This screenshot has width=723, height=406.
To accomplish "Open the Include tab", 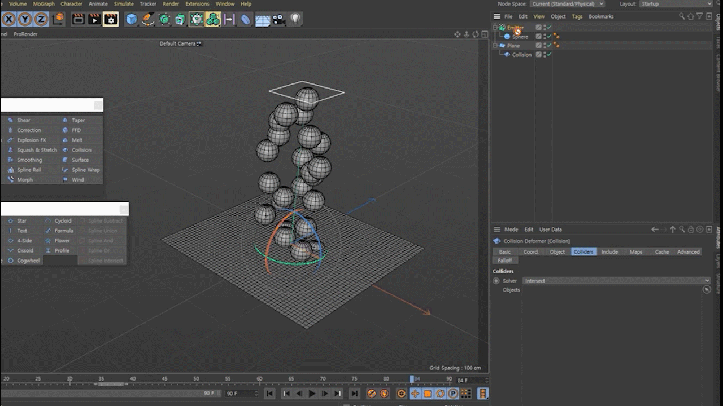I will click(x=609, y=252).
